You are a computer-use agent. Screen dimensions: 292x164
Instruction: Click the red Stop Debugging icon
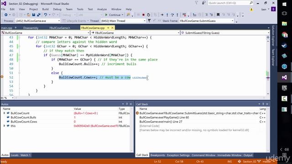click(x=143, y=15)
